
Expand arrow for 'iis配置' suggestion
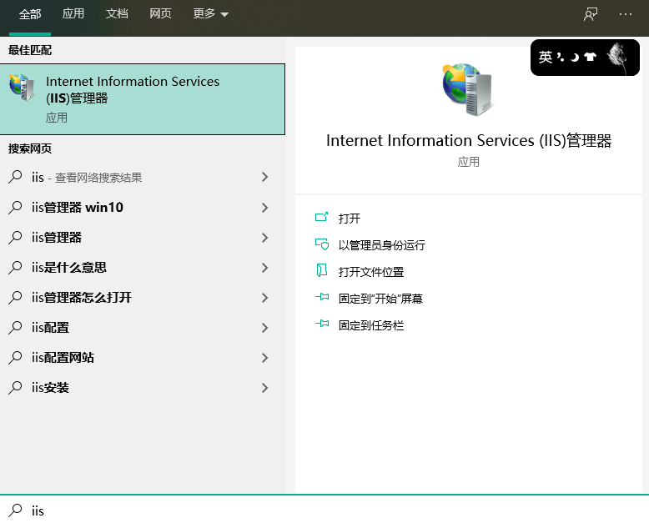265,328
